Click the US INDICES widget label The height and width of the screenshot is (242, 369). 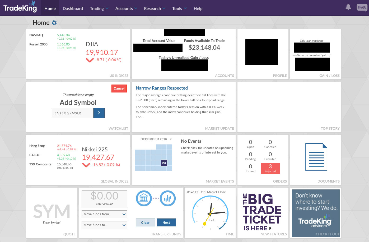(119, 76)
